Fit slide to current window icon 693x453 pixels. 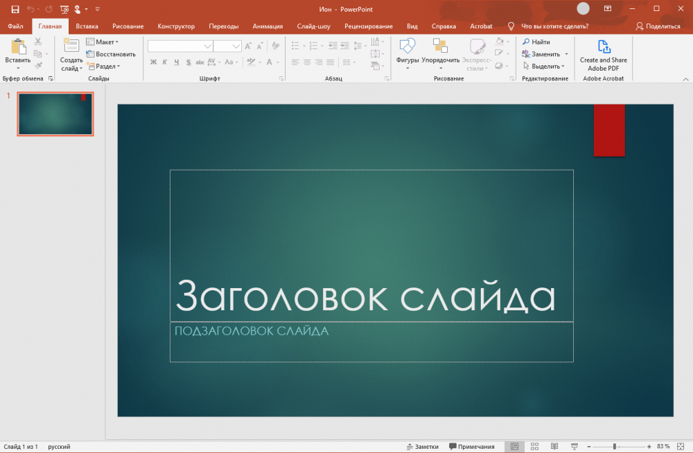coord(681,446)
